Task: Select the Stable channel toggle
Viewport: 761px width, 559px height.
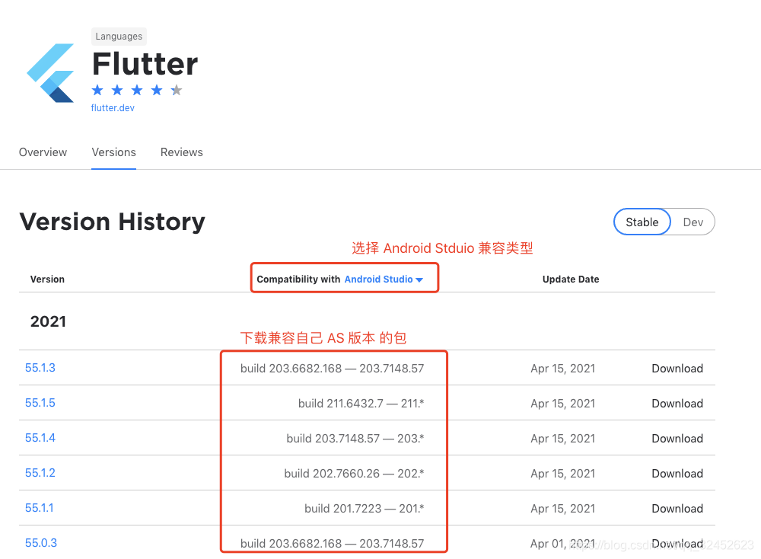Action: [x=642, y=222]
